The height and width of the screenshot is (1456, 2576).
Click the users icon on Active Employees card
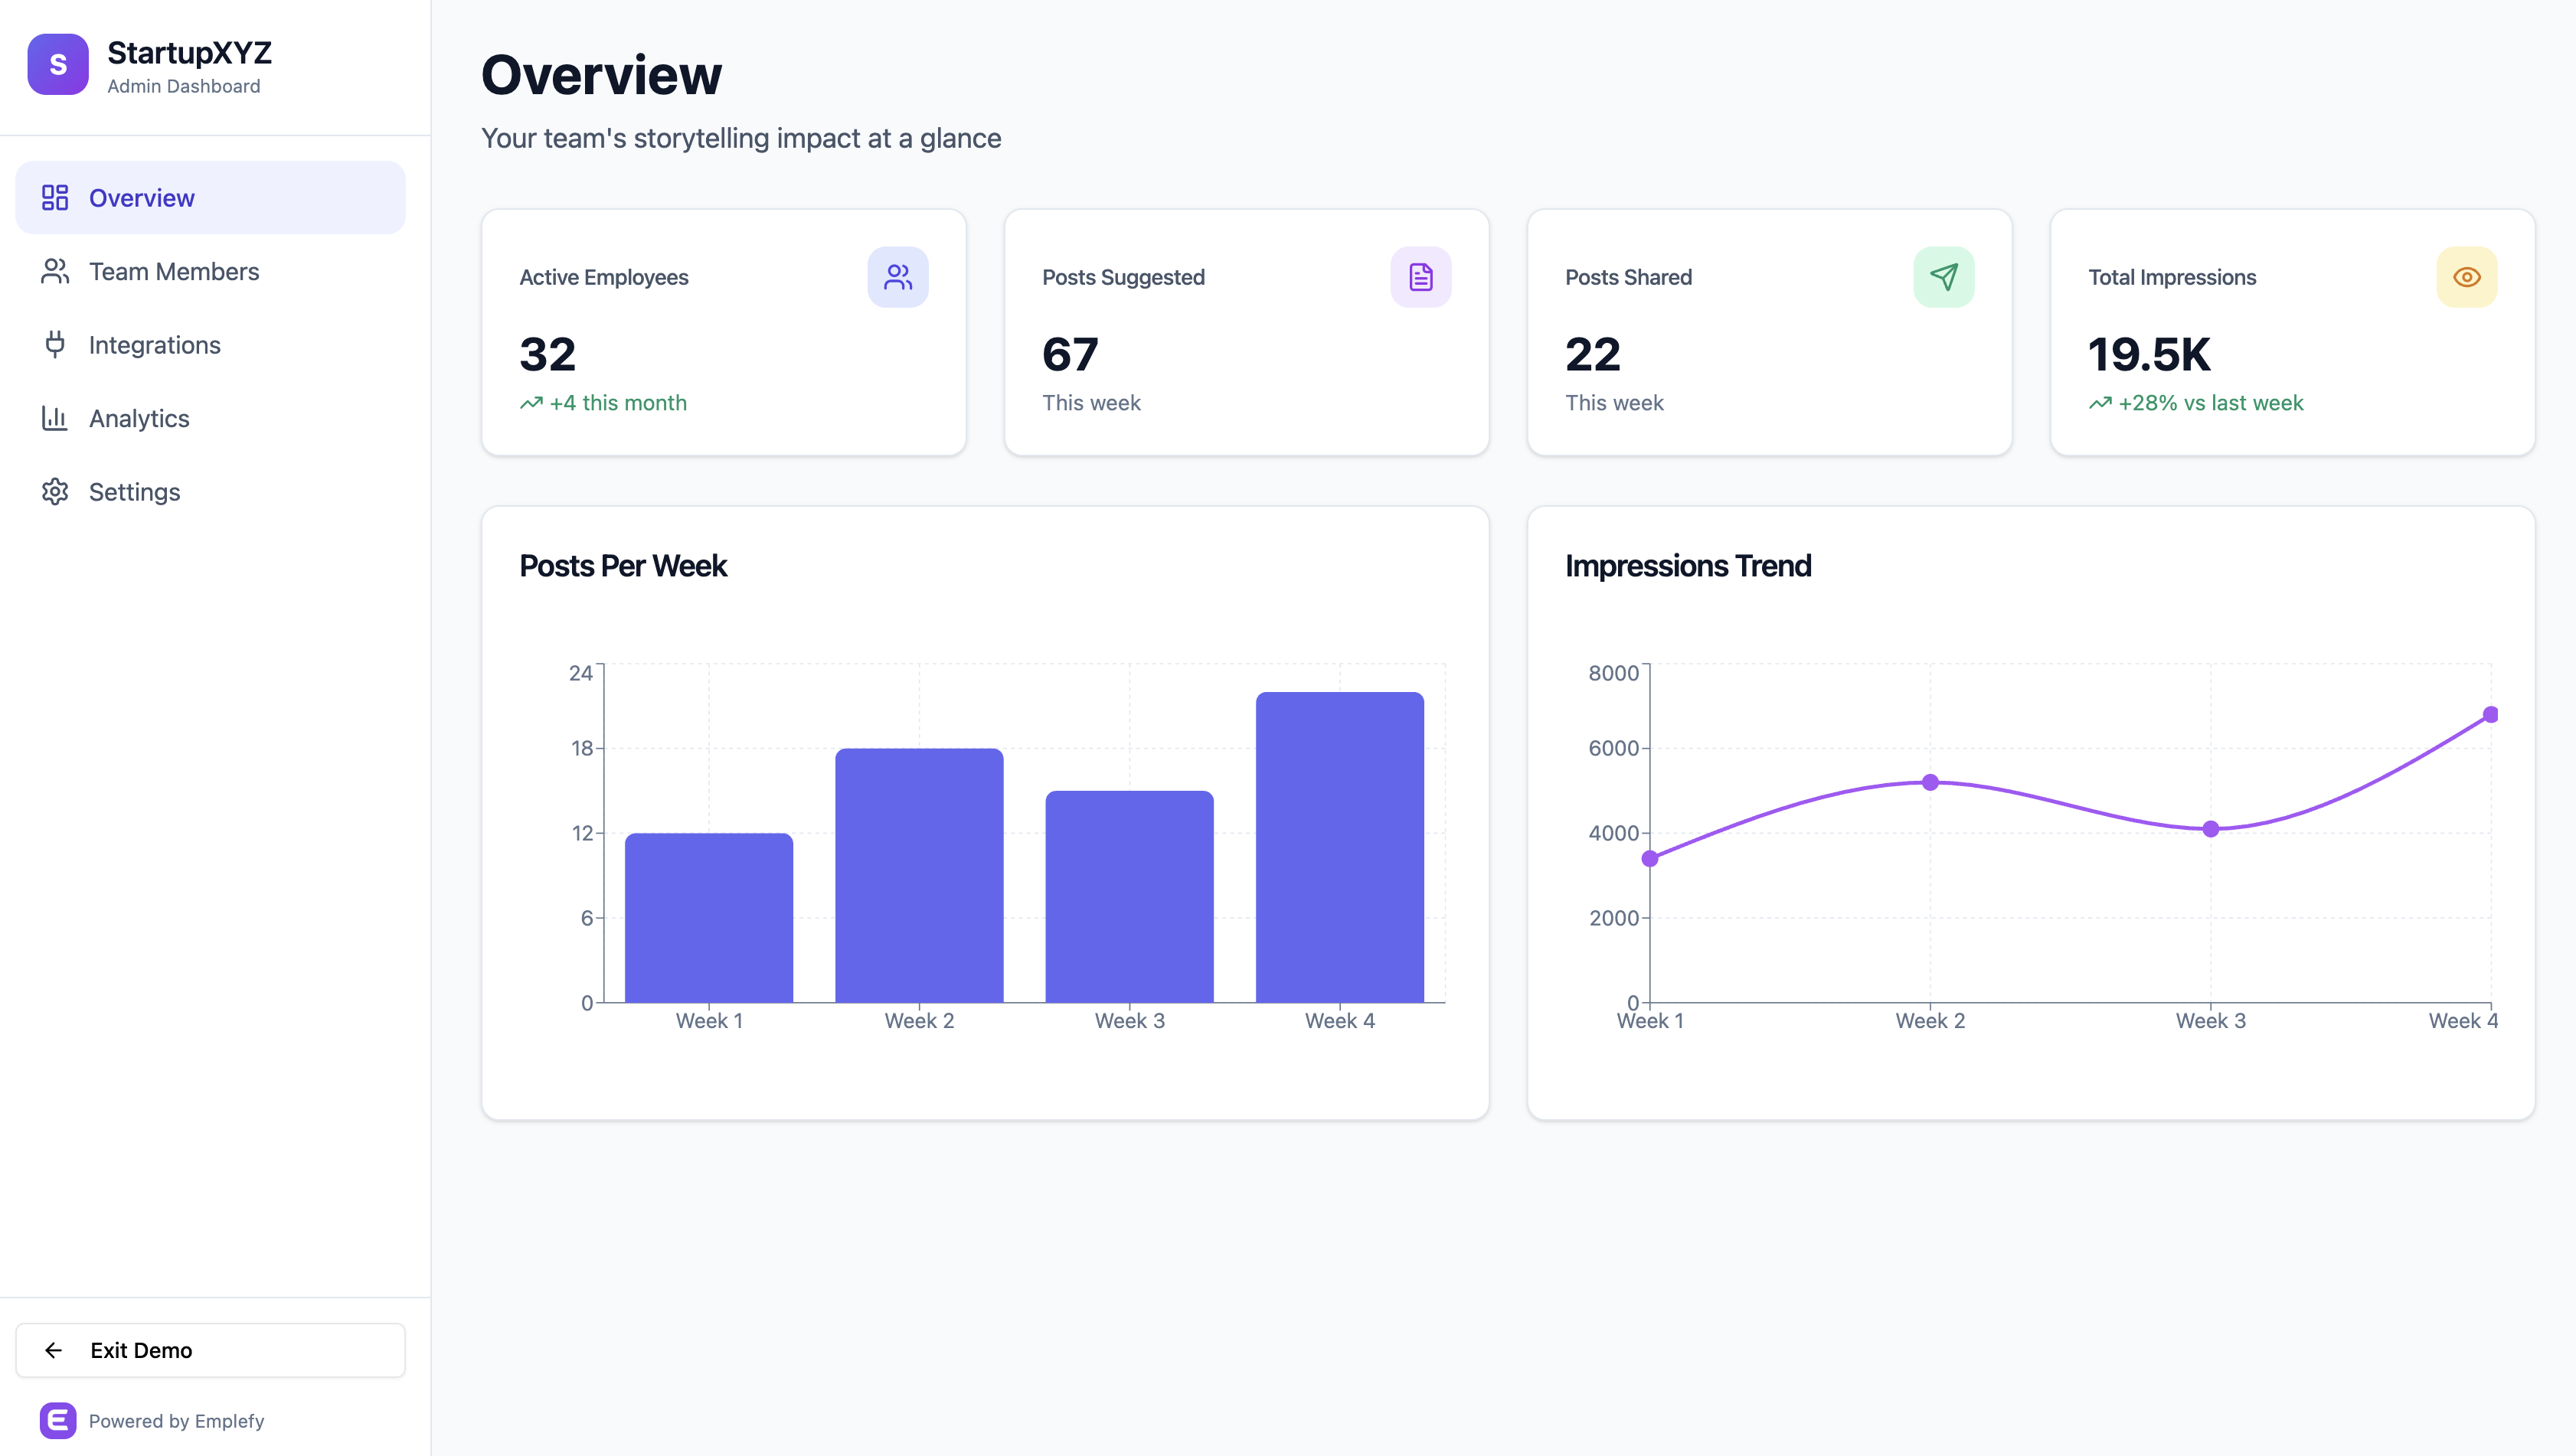pos(897,277)
